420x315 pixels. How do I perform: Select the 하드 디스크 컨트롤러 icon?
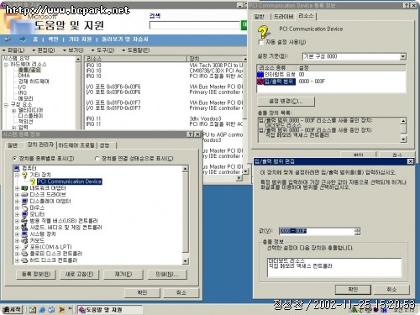point(24,260)
